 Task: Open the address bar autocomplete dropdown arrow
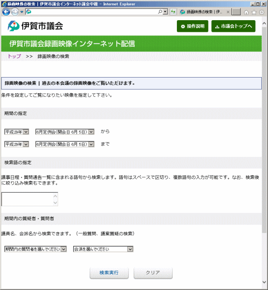(x=165, y=12)
